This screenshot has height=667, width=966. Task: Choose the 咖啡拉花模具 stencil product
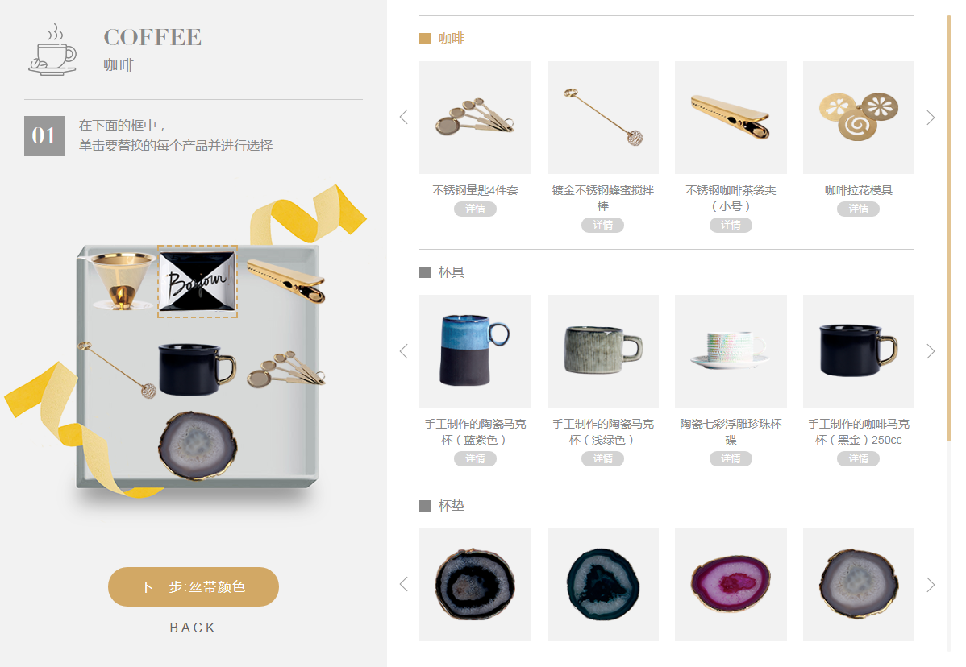pyautogui.click(x=858, y=117)
